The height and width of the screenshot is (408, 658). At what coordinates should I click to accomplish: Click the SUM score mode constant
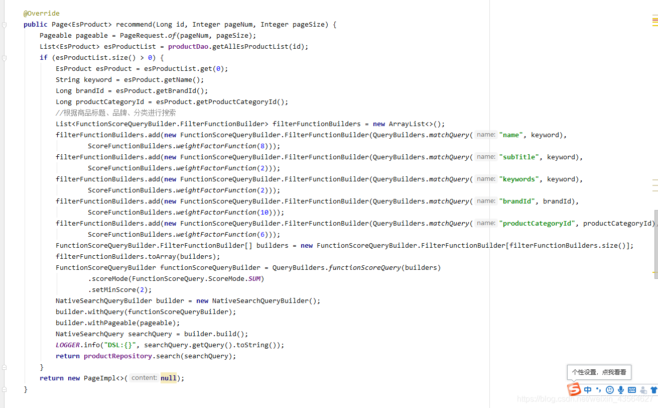coord(254,279)
